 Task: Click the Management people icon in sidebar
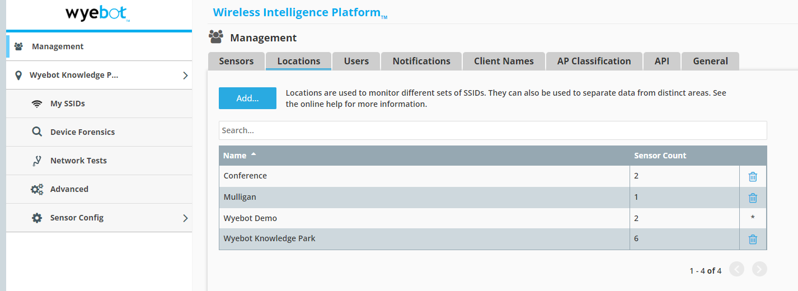coord(18,46)
